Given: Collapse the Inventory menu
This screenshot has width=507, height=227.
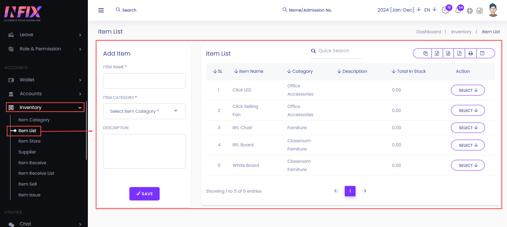Looking at the screenshot, I should 80,108.
